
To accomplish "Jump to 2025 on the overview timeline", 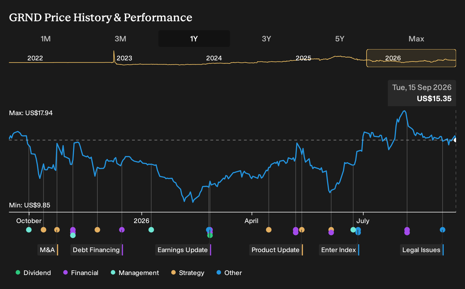I will pos(303,58).
